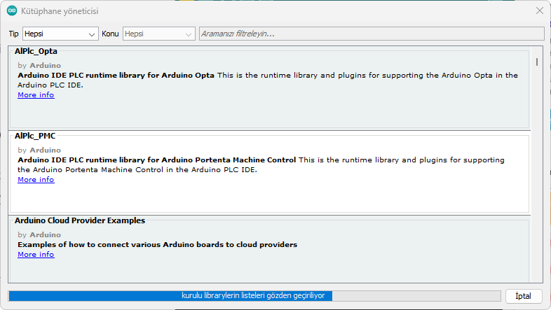The width and height of the screenshot is (551, 310).
Task: Select the AlPlc_Opta library title
Action: (36, 51)
